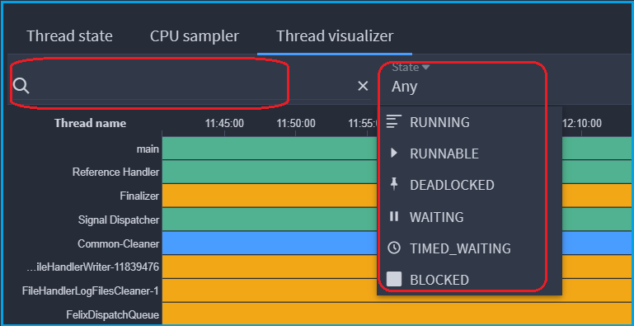This screenshot has height=326, width=634.
Task: Choose WAITING from the state list
Action: point(469,217)
